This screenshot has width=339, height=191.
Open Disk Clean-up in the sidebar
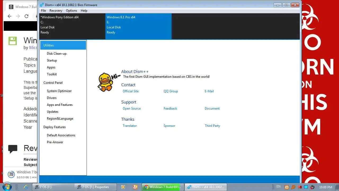[57, 54]
